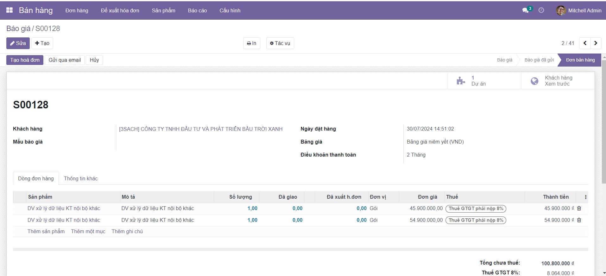Image resolution: width=606 pixels, height=276 pixels.
Task: Open the activities clock icon
Action: tap(541, 10)
